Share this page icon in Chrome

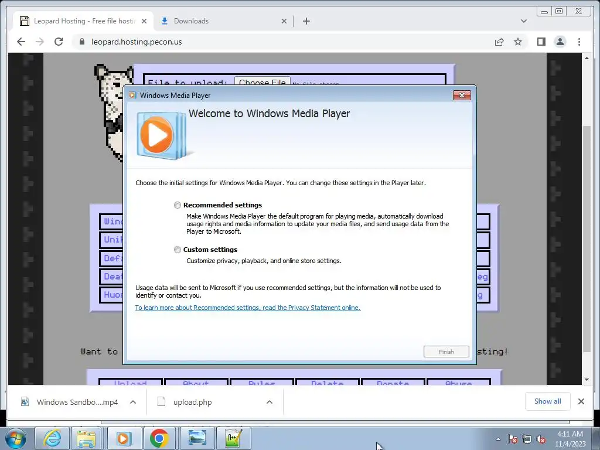[499, 42]
